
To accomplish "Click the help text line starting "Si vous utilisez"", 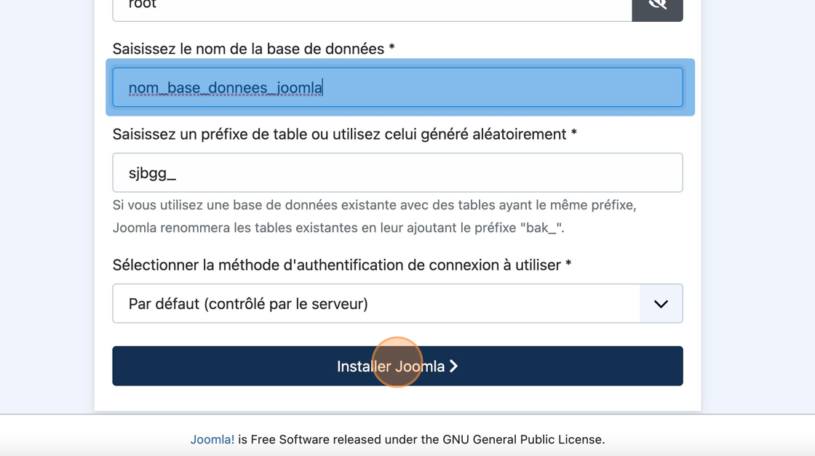I will coord(374,205).
